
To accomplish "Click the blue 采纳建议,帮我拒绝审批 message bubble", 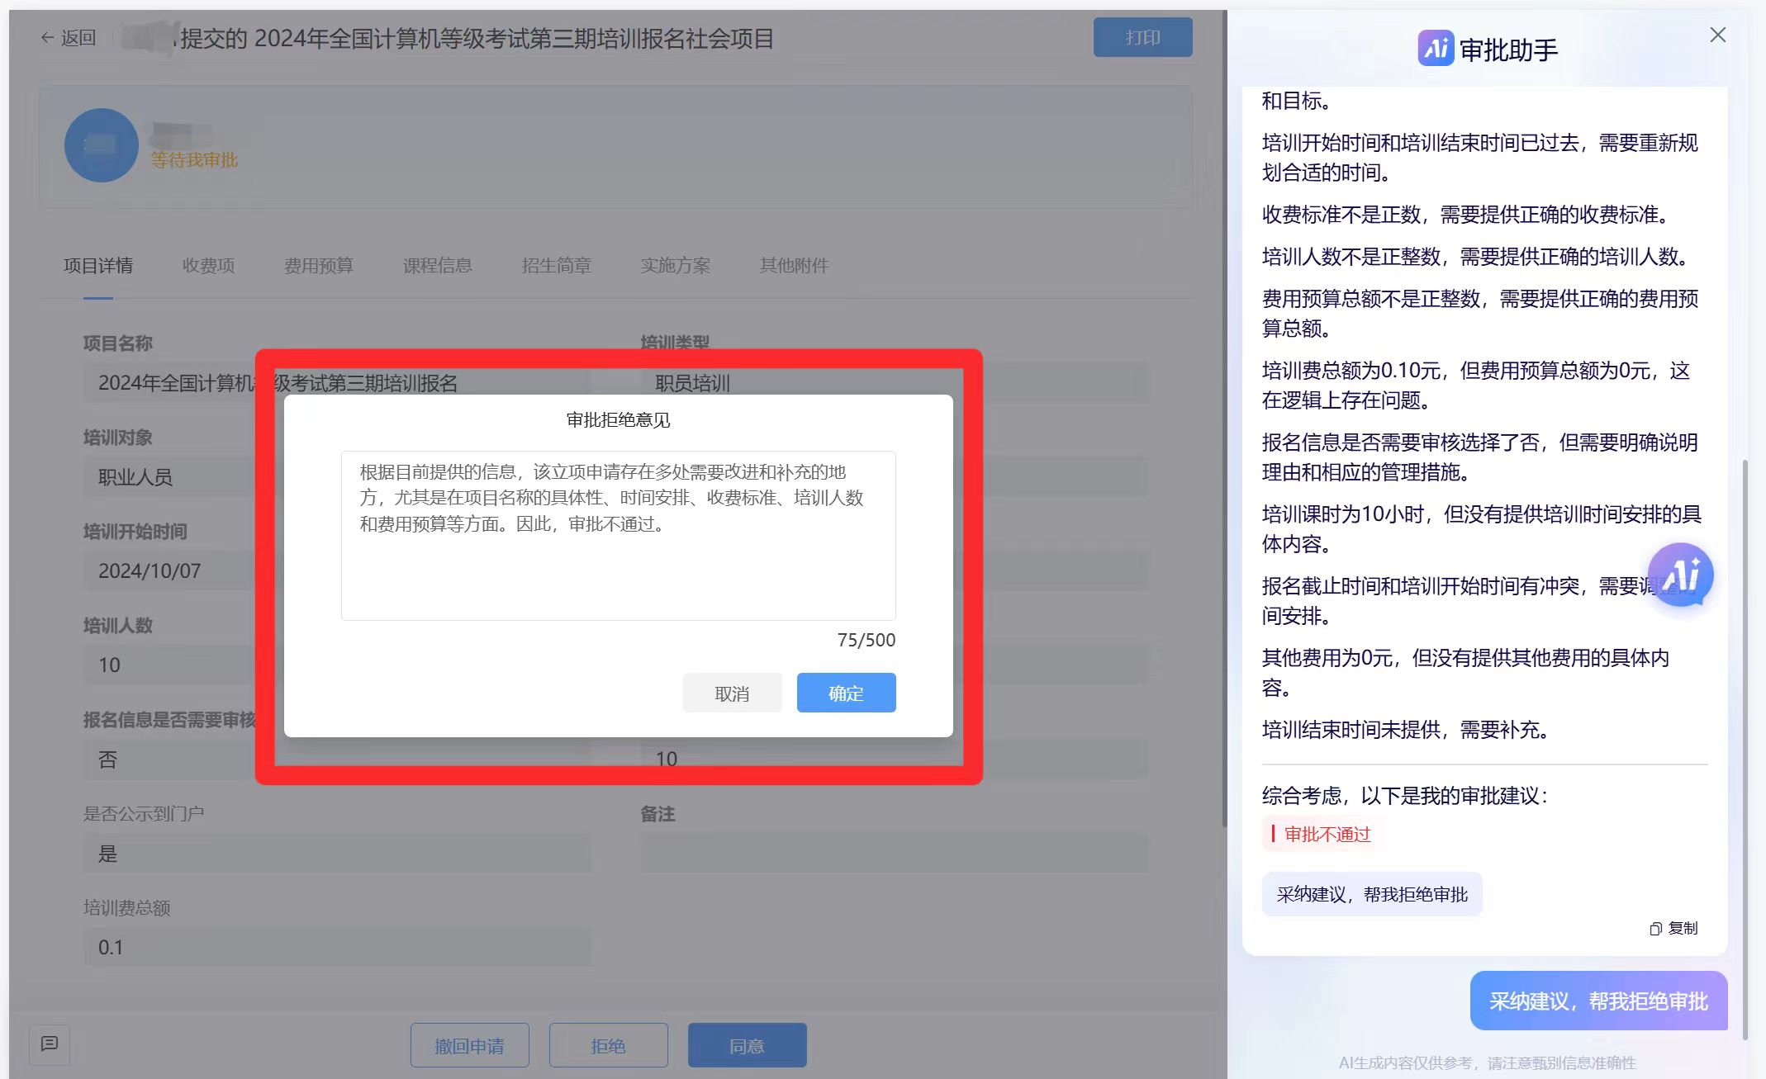I will click(x=1598, y=1001).
